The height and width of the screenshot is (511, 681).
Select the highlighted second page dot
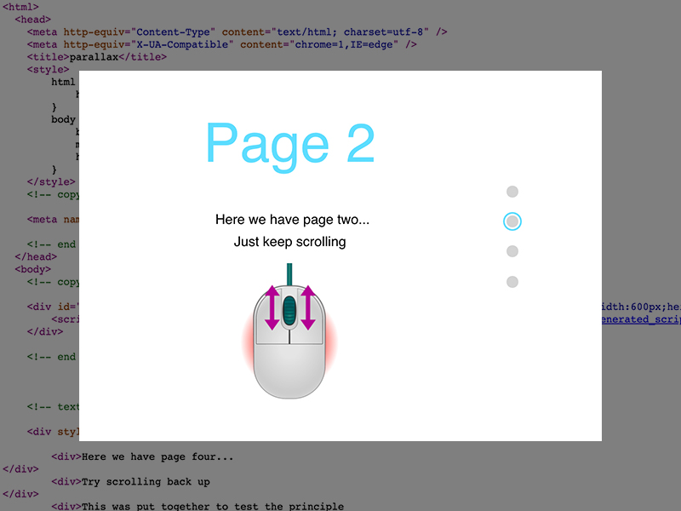(512, 221)
